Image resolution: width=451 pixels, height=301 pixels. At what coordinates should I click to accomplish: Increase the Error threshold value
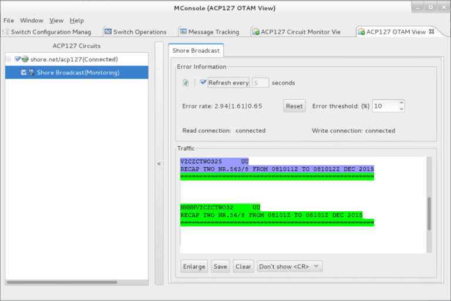pyautogui.click(x=402, y=103)
